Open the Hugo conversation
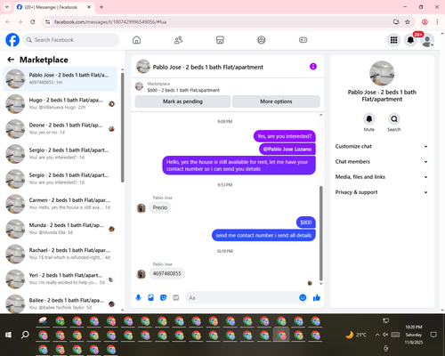This screenshot has width=445, height=356. click(x=60, y=104)
